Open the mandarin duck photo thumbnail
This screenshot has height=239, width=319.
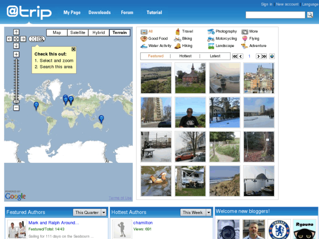(x=156, y=181)
